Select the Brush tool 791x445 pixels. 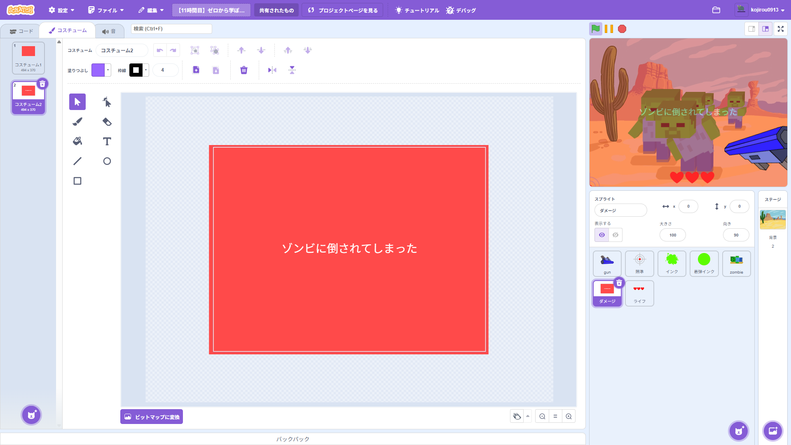tap(77, 122)
